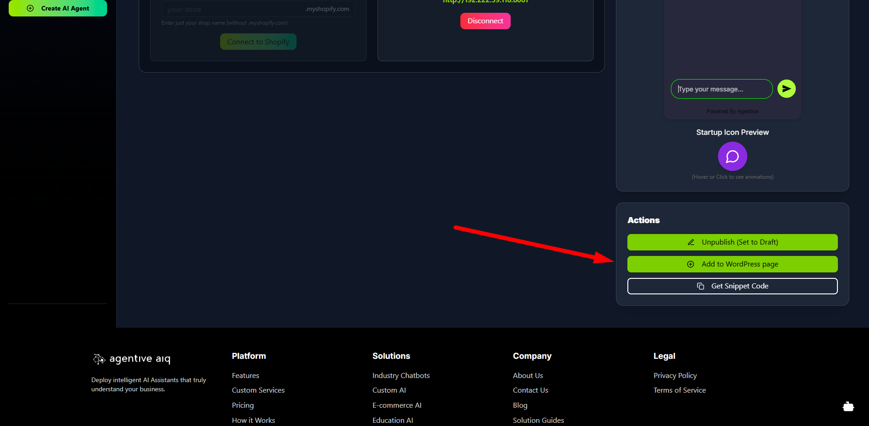Open the Features footer link
This screenshot has width=869, height=426.
245,375
